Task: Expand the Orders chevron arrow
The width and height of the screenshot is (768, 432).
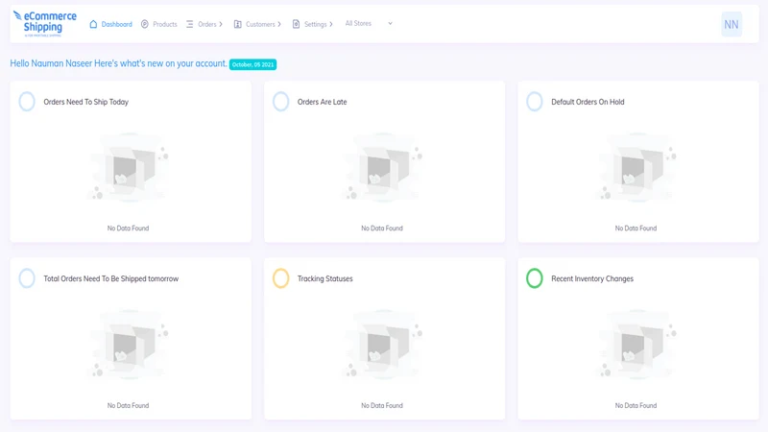Action: [x=221, y=24]
